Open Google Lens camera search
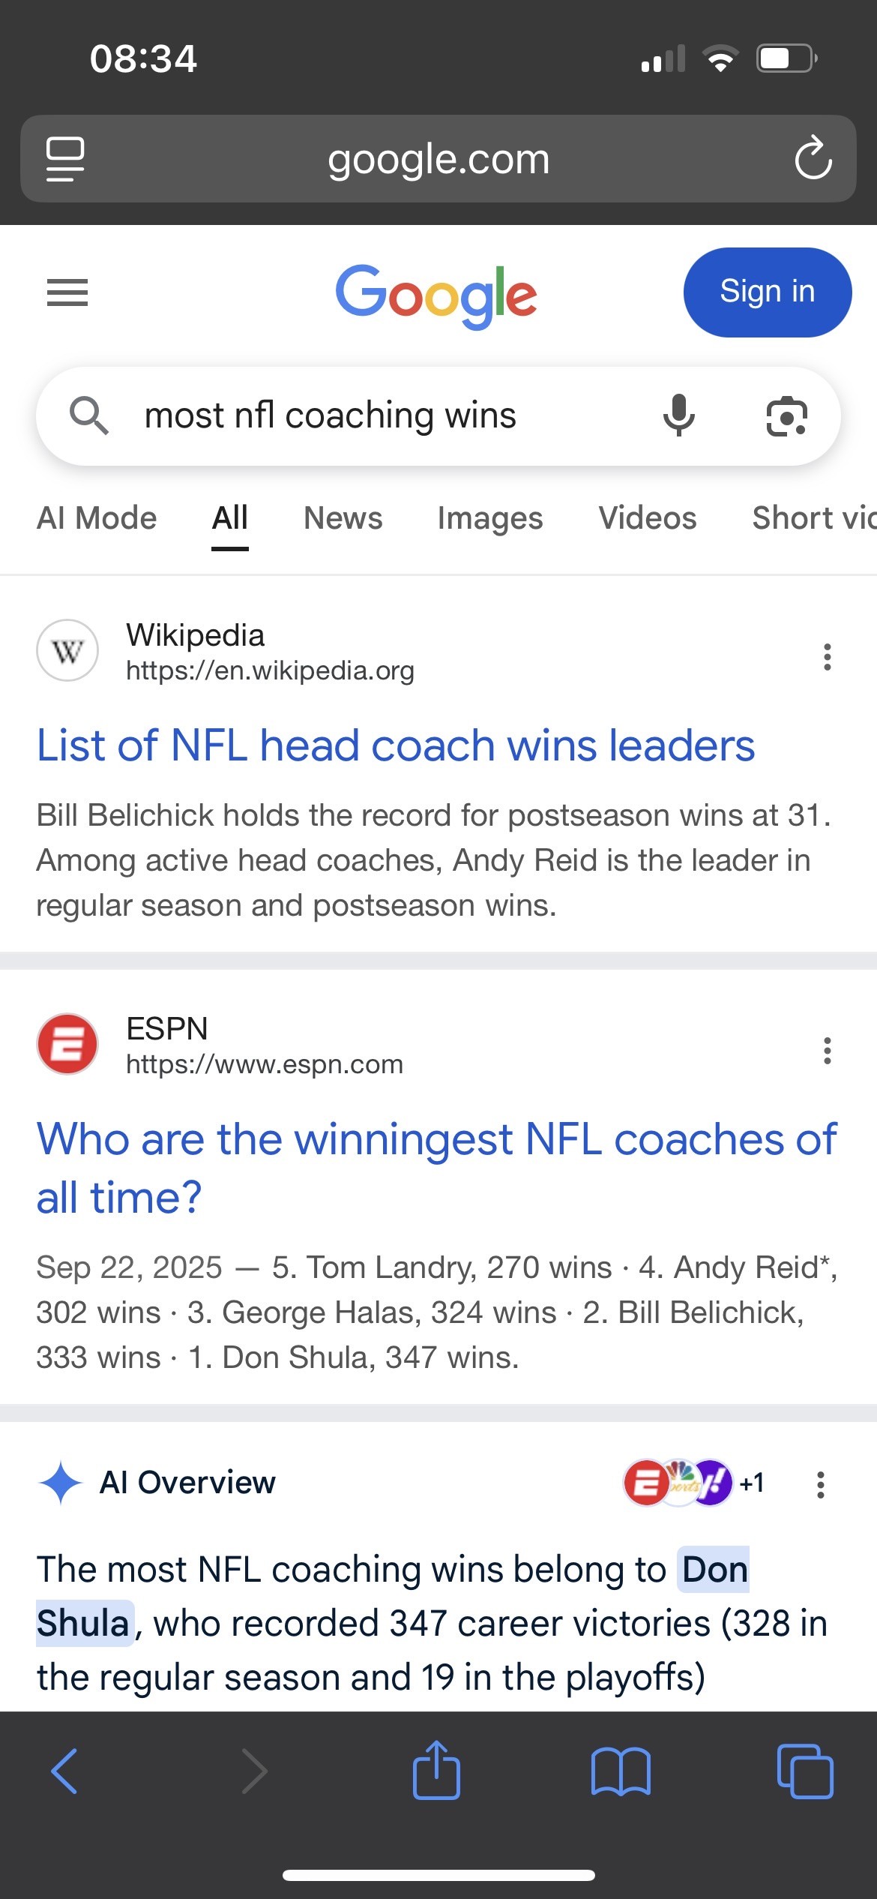 [x=786, y=416]
